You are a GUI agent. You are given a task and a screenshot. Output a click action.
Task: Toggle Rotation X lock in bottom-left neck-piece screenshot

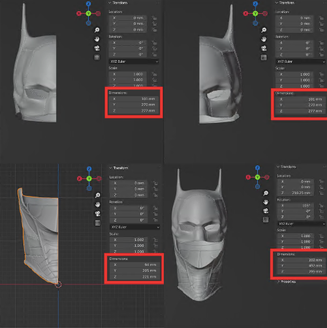pyautogui.click(x=155, y=208)
